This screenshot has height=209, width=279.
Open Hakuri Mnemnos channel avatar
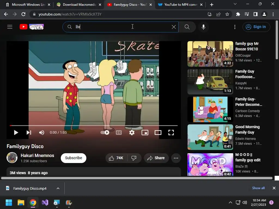(12, 158)
